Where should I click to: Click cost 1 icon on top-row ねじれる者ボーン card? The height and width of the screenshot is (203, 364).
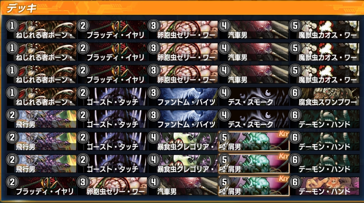pos(11,26)
